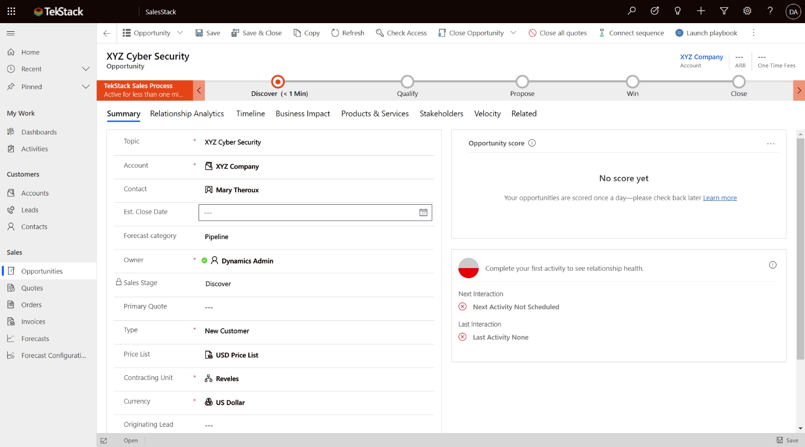The image size is (805, 447).
Task: Click Close all quotes command
Action: 558,33
